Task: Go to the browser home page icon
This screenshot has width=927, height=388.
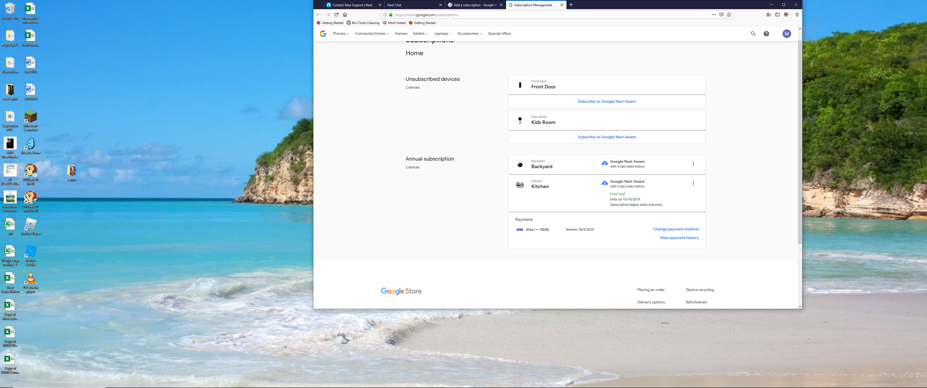Action: pos(345,15)
